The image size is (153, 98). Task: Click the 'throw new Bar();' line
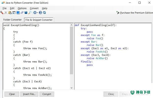[x=35, y=62]
